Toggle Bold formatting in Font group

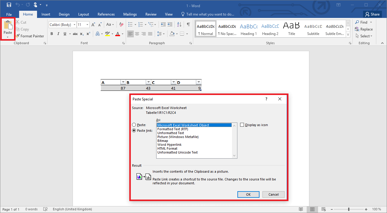(x=52, y=34)
